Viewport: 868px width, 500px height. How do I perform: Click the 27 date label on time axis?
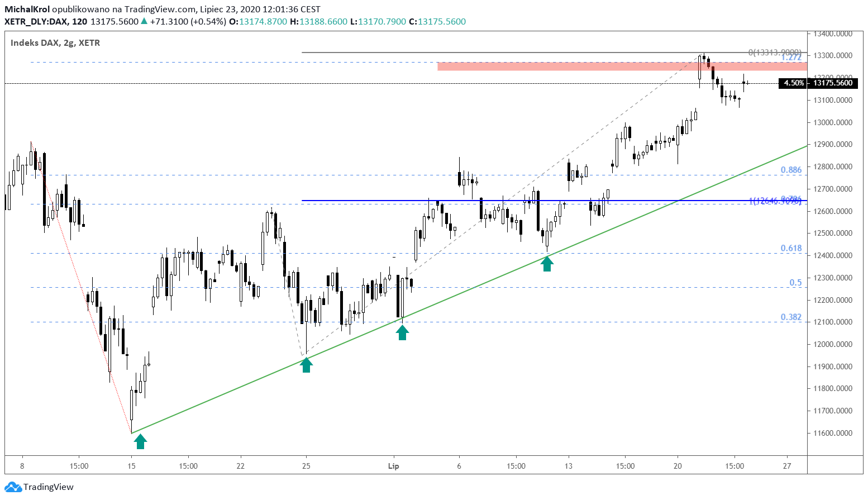point(787,465)
